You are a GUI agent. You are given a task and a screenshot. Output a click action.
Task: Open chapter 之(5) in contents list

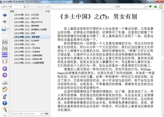point(30,30)
